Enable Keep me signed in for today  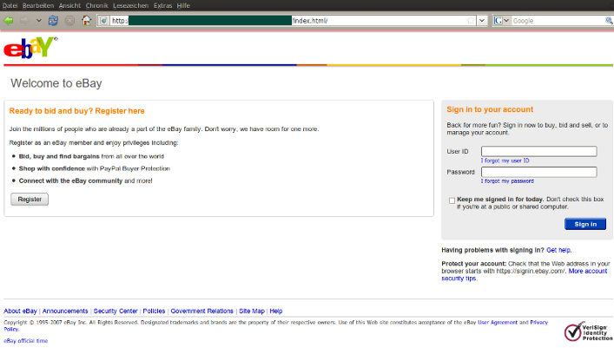452,200
